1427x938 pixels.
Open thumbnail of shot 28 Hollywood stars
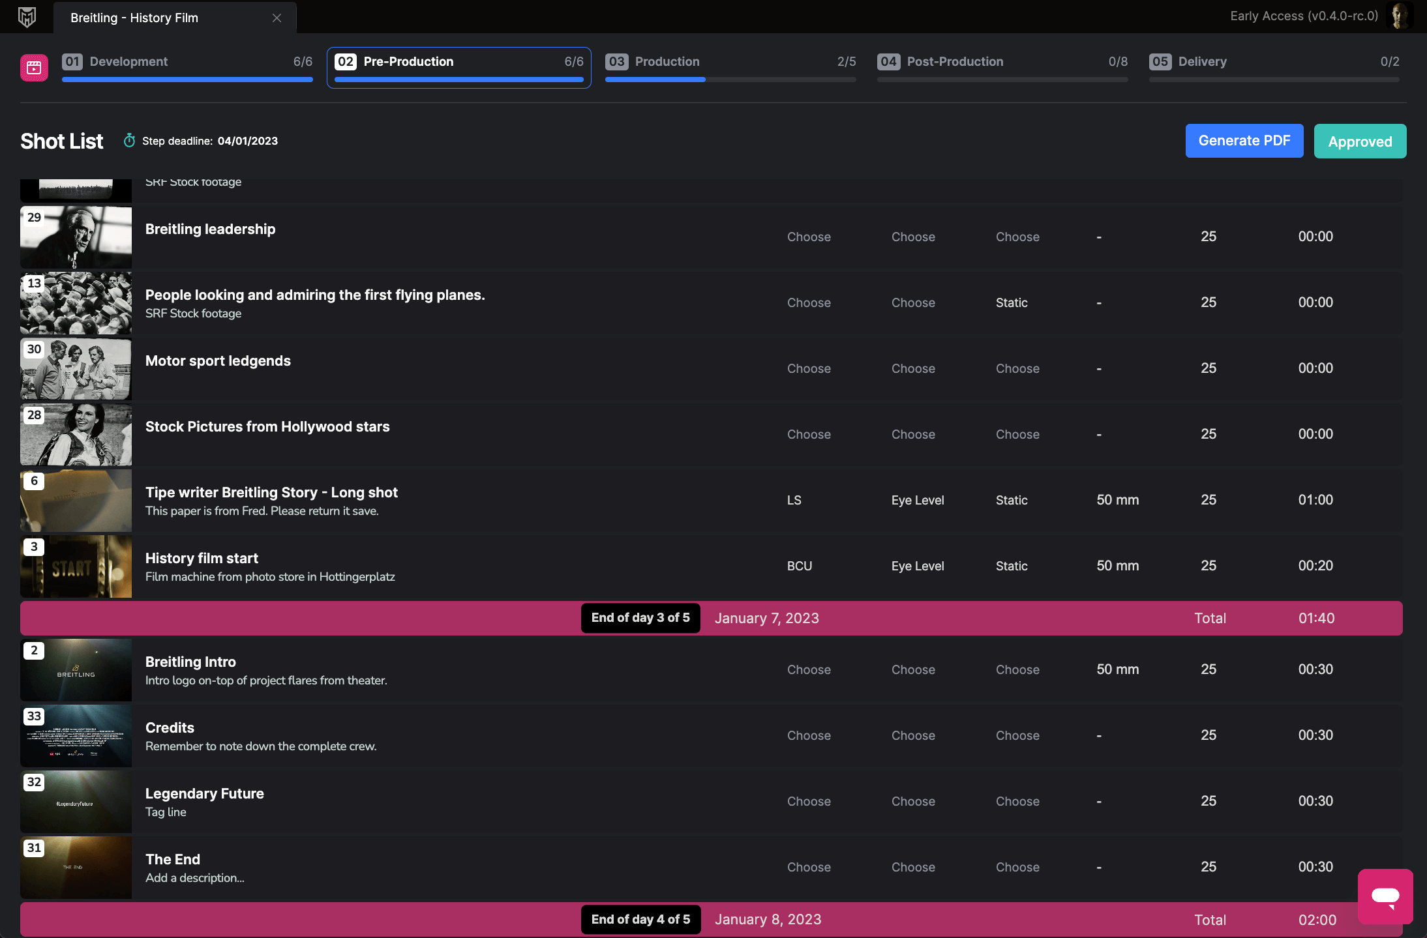click(76, 435)
